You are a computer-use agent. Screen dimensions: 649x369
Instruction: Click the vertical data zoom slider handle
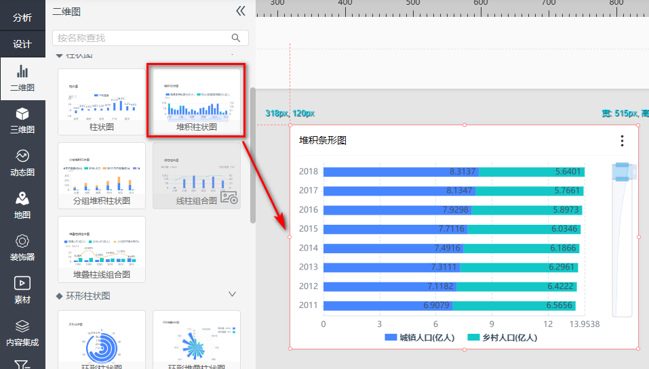coord(623,171)
